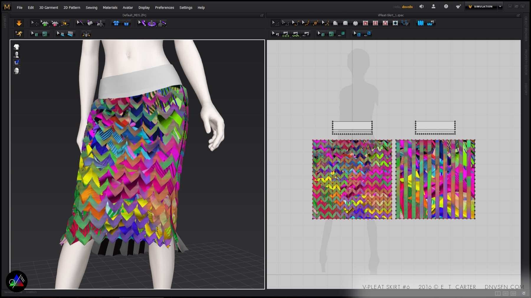
Task: Click the gray Fold Garment arrows icon
Action: coord(86,34)
